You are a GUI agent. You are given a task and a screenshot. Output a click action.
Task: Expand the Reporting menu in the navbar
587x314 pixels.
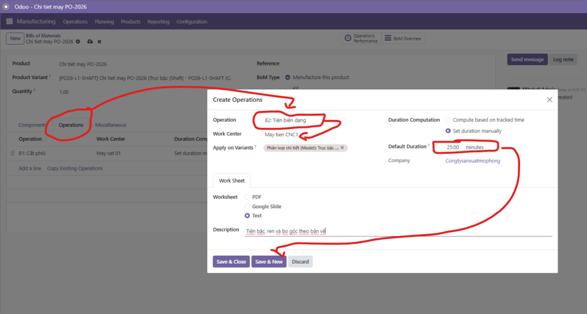pos(158,22)
